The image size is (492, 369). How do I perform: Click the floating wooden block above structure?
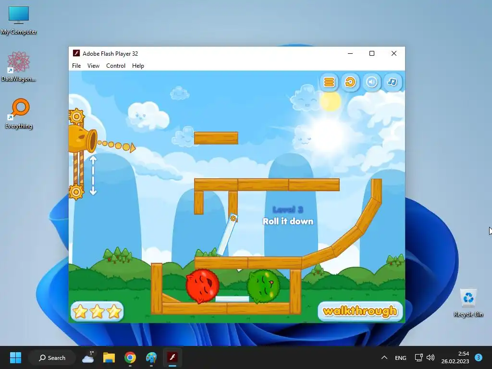pos(216,138)
